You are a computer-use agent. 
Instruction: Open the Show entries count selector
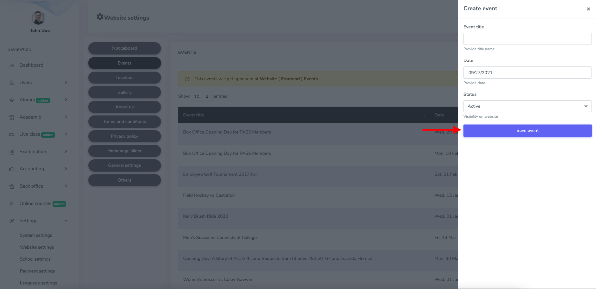pyautogui.click(x=201, y=96)
